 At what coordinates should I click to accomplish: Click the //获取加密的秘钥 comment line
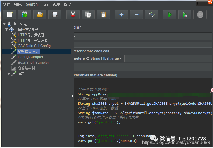point(93,90)
